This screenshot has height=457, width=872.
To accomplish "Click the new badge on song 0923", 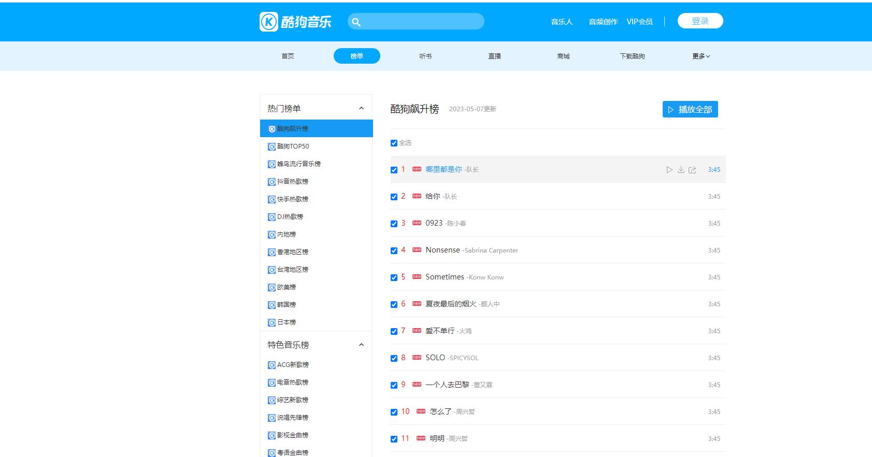I will click(417, 223).
